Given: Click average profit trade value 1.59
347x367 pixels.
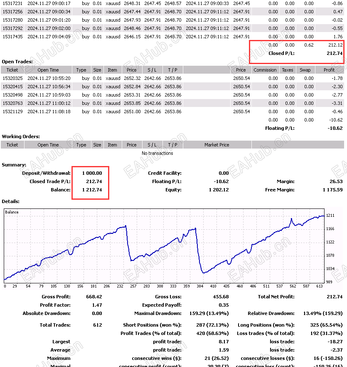Looking at the screenshot, I should click(x=224, y=350).
